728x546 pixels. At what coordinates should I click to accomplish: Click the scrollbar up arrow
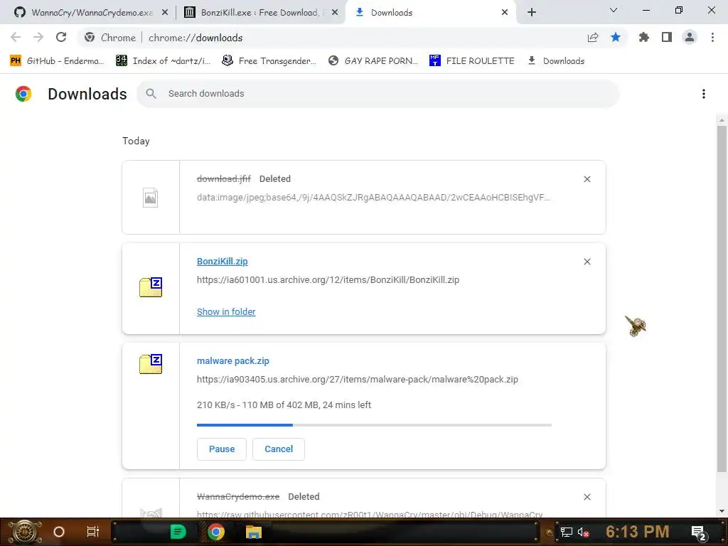722,120
